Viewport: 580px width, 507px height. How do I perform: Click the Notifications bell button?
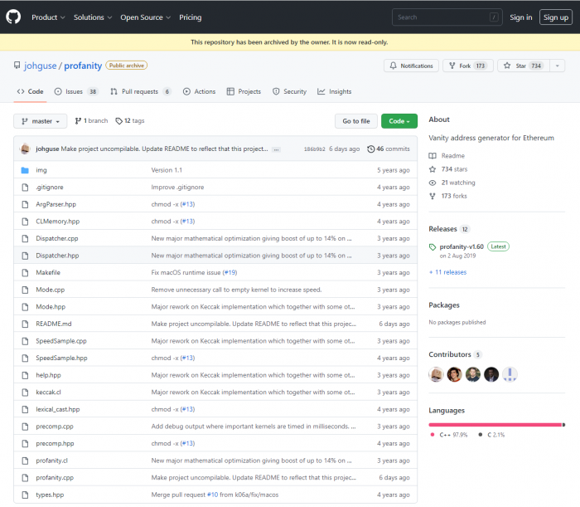tap(411, 66)
